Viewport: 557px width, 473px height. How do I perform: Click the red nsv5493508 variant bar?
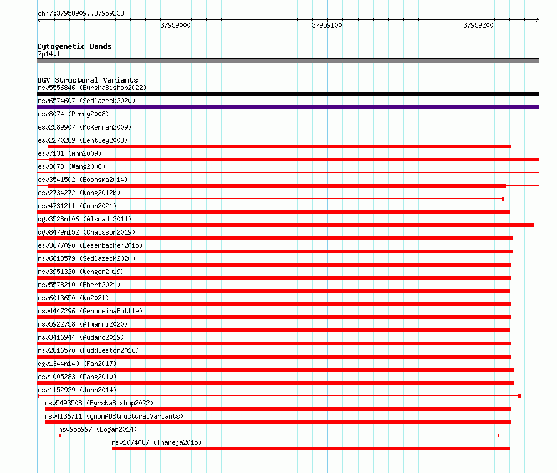[278, 409]
